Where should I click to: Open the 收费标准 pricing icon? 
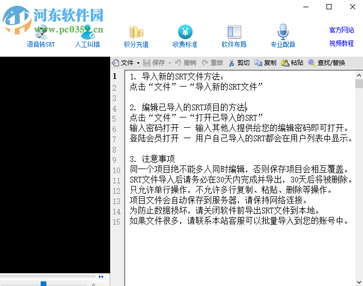pyautogui.click(x=185, y=32)
